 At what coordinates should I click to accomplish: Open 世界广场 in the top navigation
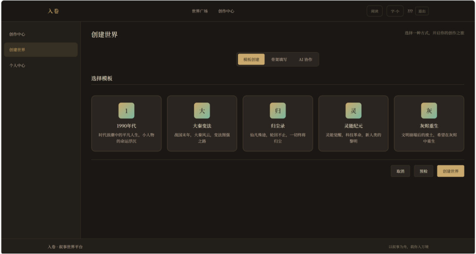[200, 11]
